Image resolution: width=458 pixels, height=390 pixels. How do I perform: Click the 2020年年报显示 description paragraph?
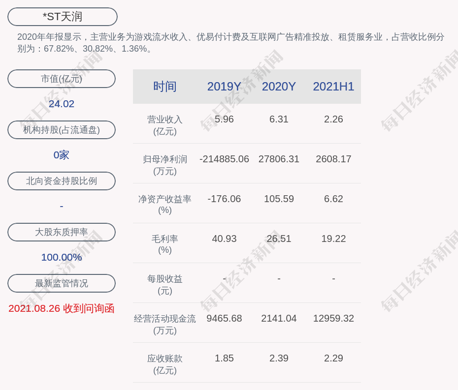[231, 43]
